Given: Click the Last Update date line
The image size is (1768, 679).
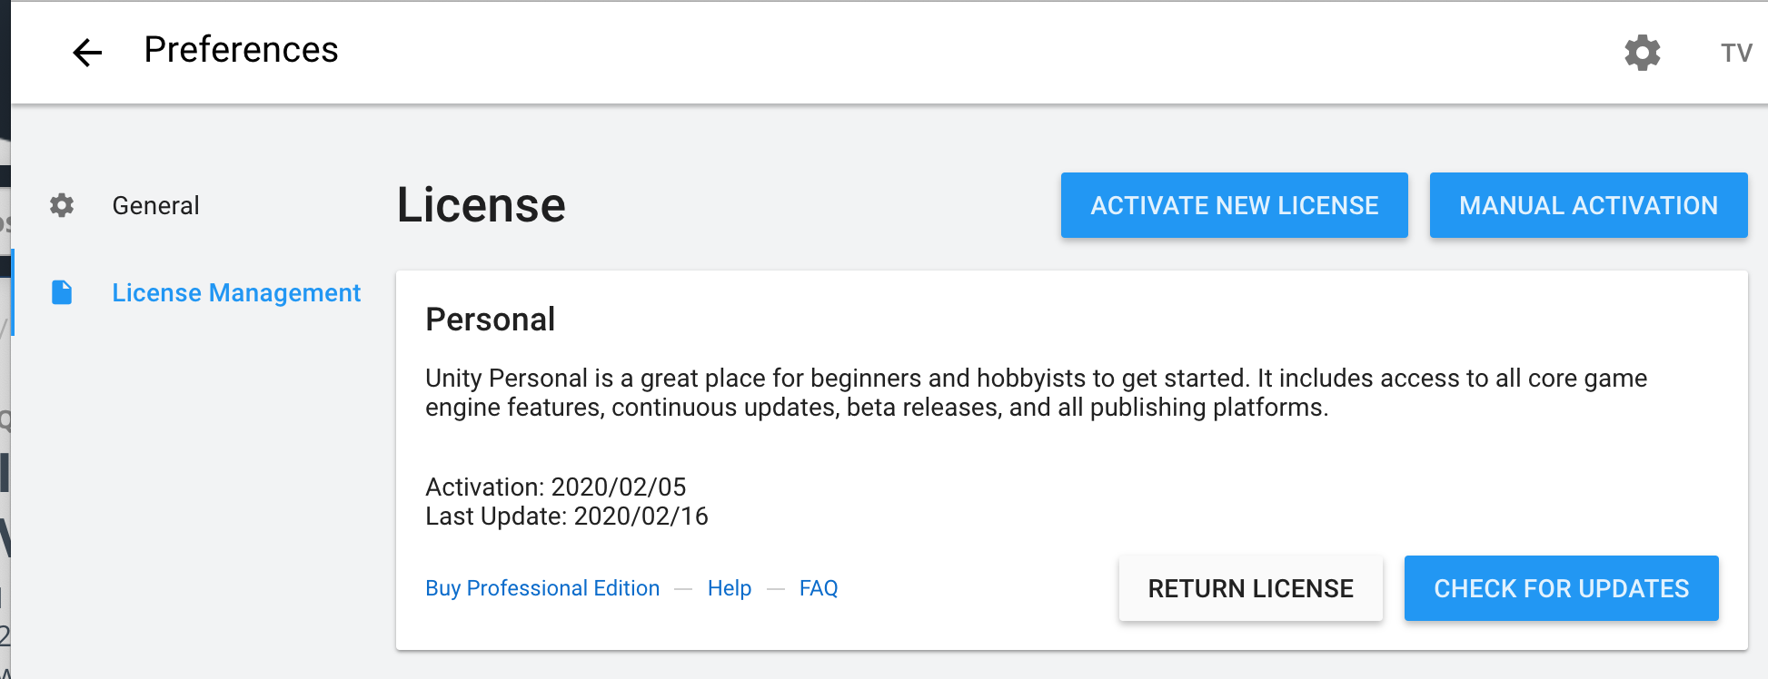Looking at the screenshot, I should [x=566, y=516].
